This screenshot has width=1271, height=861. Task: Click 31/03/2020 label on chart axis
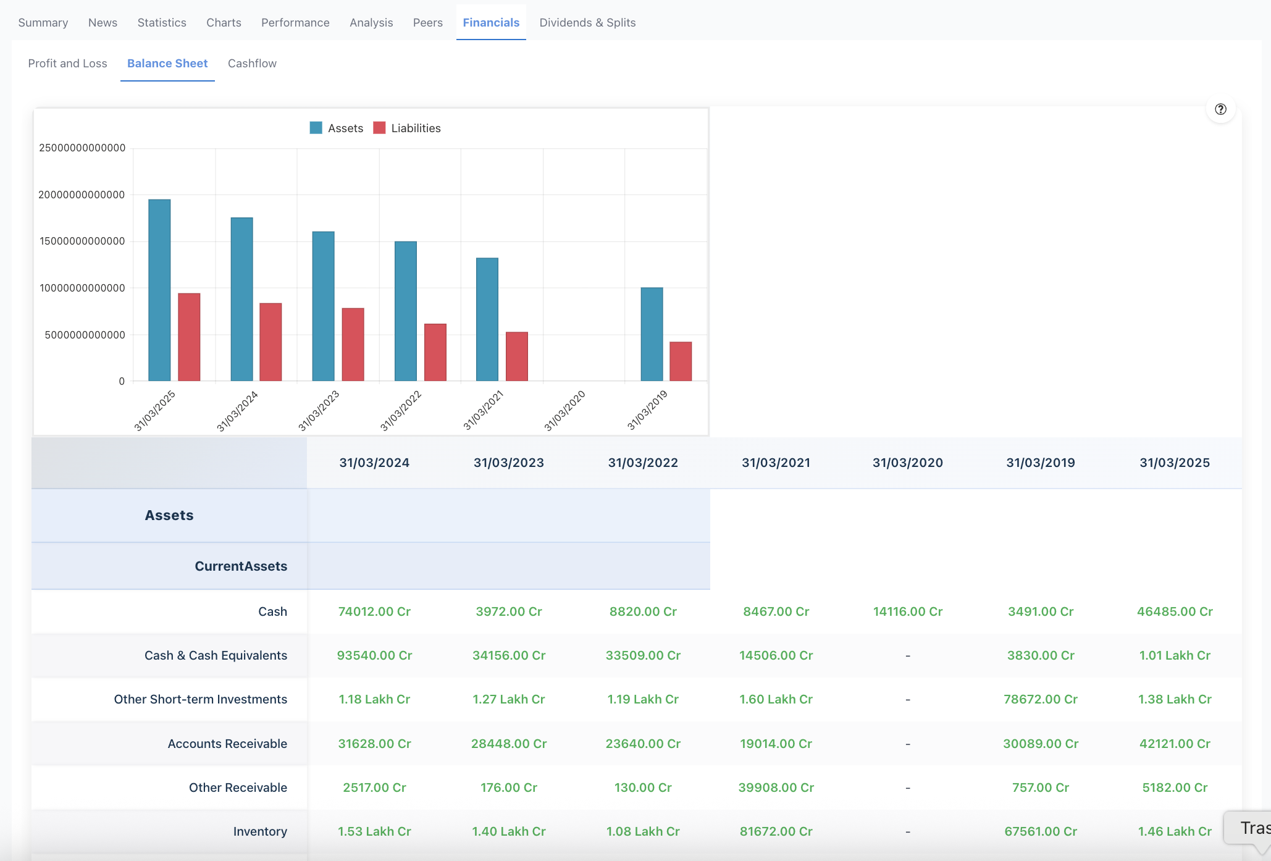(564, 410)
